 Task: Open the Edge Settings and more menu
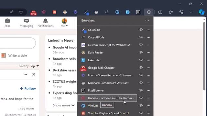coord(192,12)
